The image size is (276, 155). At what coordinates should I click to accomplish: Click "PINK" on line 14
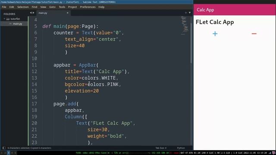(113, 84)
